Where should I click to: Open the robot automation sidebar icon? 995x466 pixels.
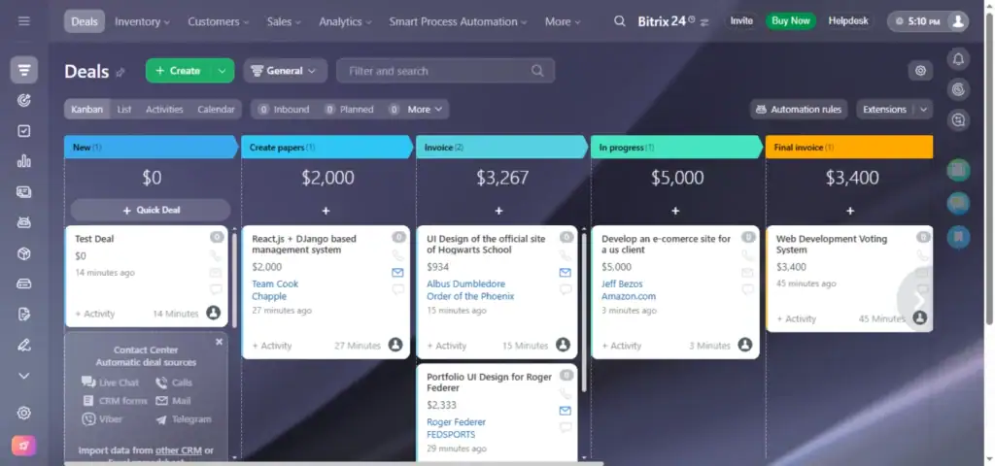[x=24, y=222]
